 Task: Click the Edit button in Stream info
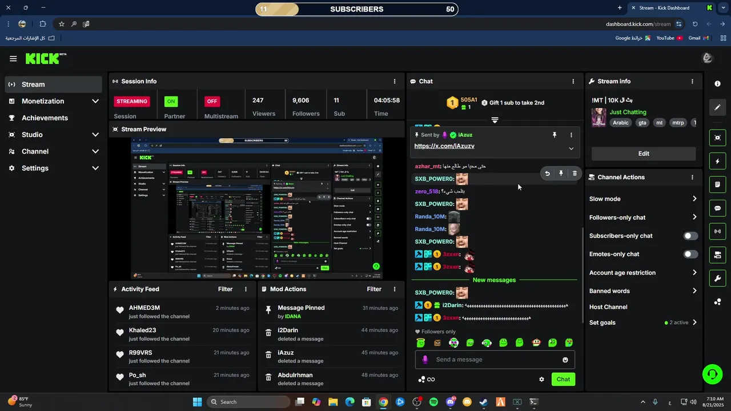tap(644, 154)
